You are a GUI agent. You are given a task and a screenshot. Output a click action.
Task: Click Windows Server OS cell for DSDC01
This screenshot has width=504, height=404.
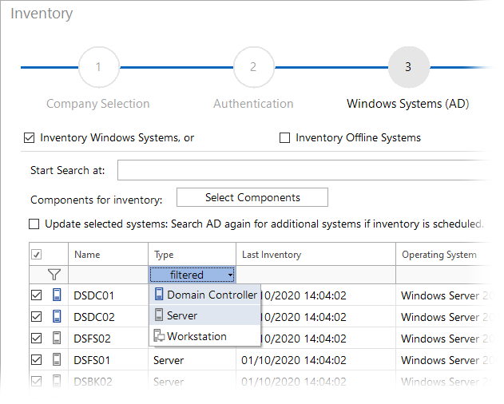point(446,295)
